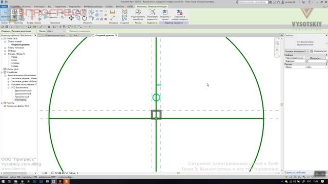328x184 pixels.
Task: Collapse the Views (Виды) tree node
Action: tap(2, 39)
